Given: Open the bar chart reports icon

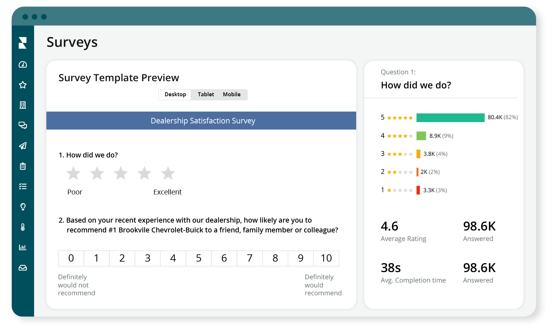Looking at the screenshot, I should [x=23, y=247].
